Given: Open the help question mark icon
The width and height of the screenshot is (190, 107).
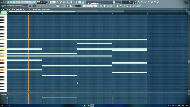Looking at the screenshot, I should [x=148, y=2].
